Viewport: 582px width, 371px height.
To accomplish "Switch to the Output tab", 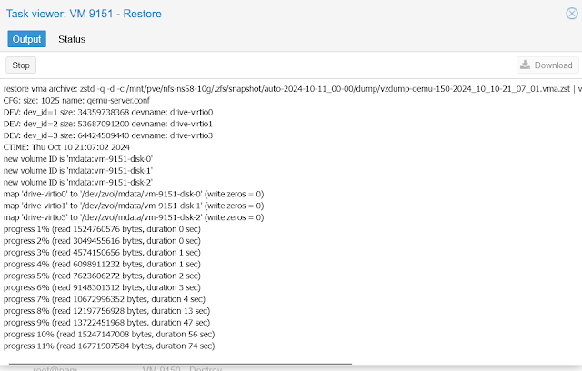I will pyautogui.click(x=26, y=39).
